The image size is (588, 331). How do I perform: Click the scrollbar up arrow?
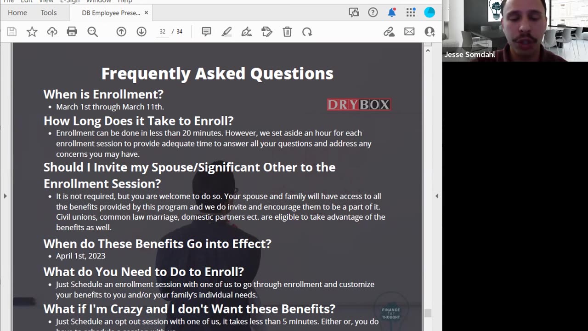tap(428, 50)
